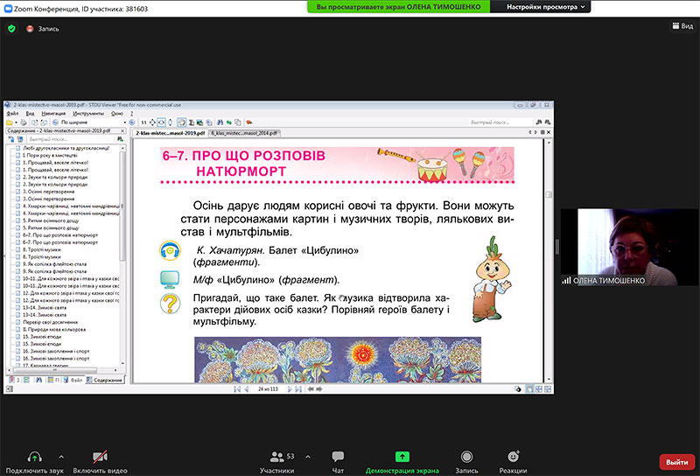Open the Навигация menu
Image resolution: width=700 pixels, height=476 pixels.
coord(53,114)
